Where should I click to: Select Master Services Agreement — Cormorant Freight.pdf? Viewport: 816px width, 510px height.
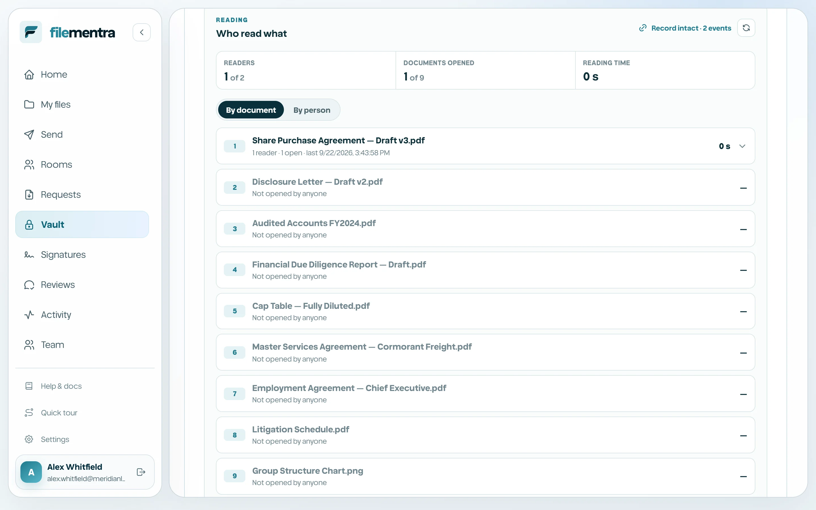(362, 347)
